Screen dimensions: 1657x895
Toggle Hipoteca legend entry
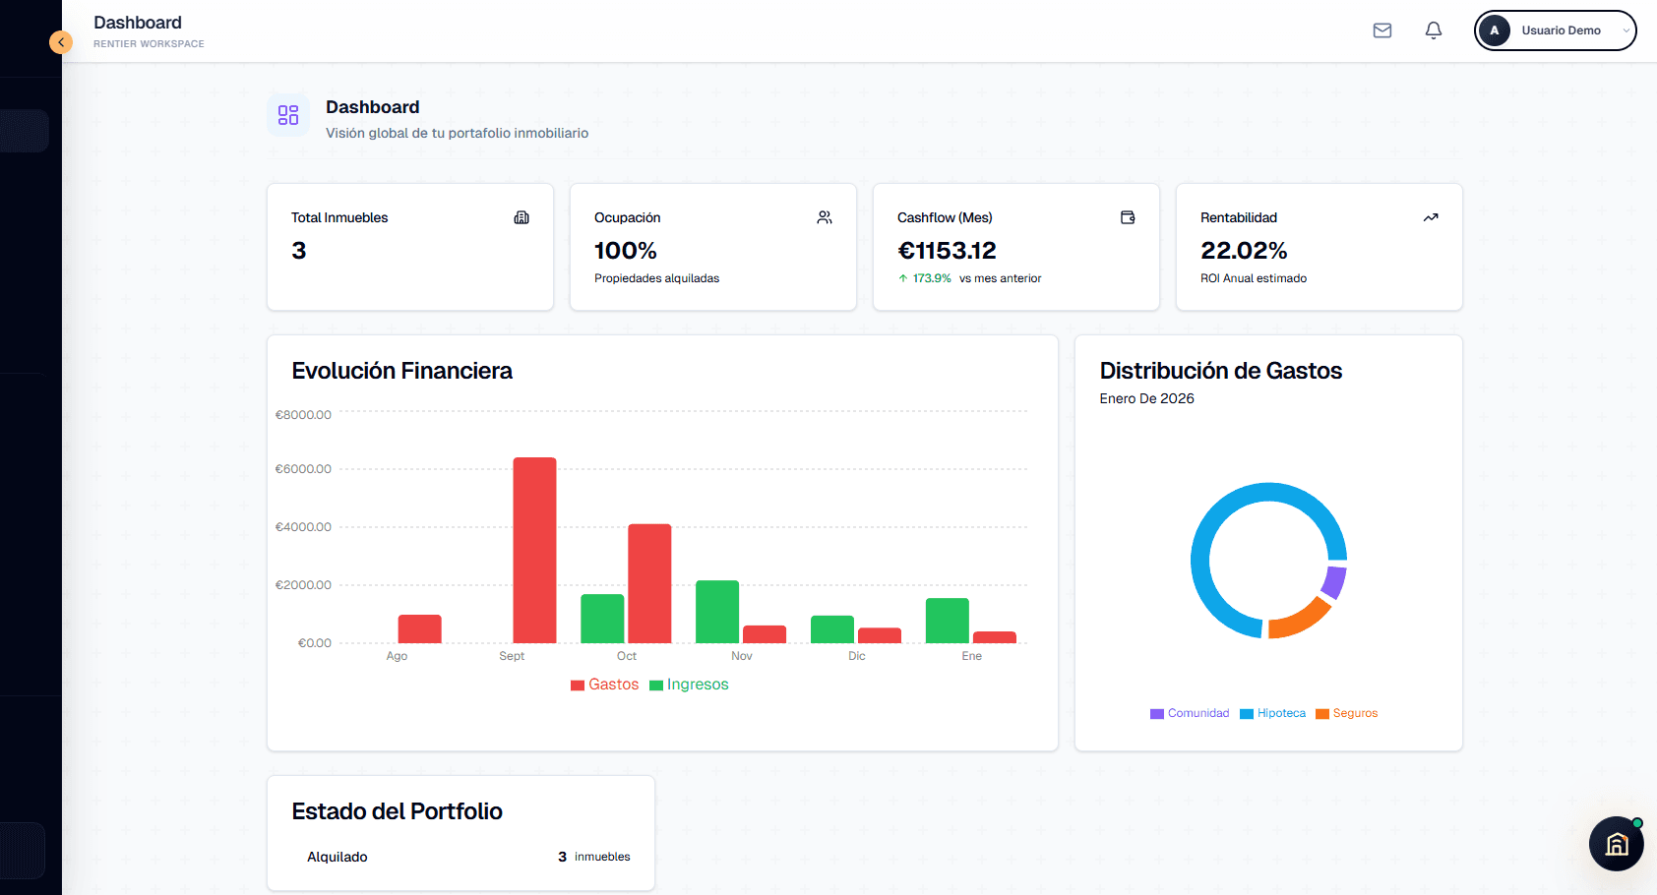(1273, 713)
